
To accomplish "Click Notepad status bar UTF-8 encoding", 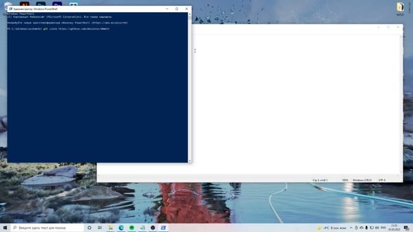I will 382,180.
